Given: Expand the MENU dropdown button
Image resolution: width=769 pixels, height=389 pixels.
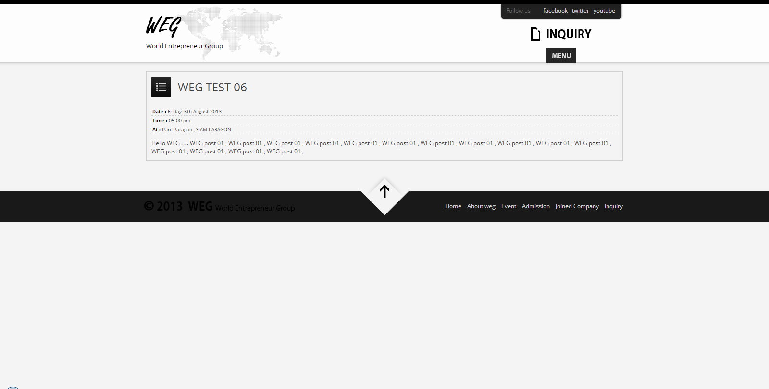Looking at the screenshot, I should click(x=561, y=55).
